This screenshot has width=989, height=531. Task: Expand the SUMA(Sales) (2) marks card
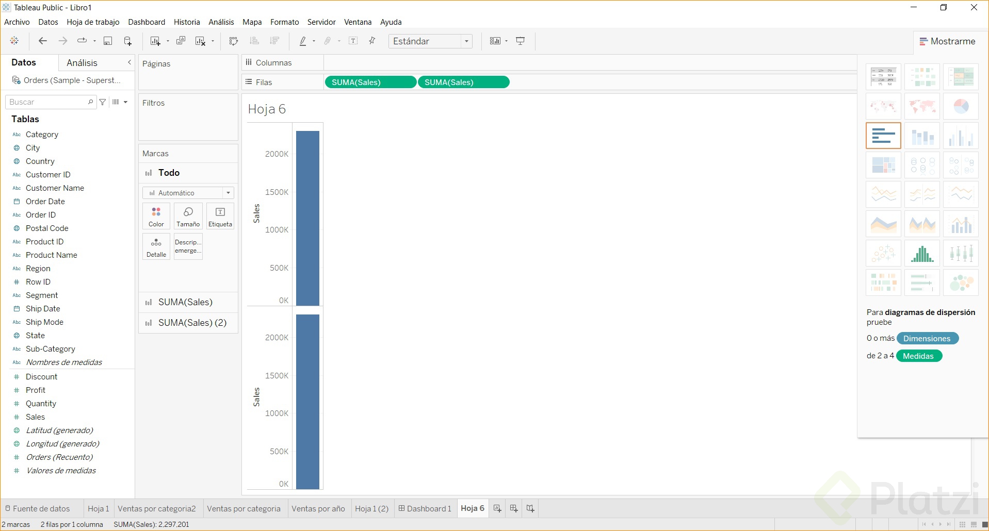pos(188,323)
